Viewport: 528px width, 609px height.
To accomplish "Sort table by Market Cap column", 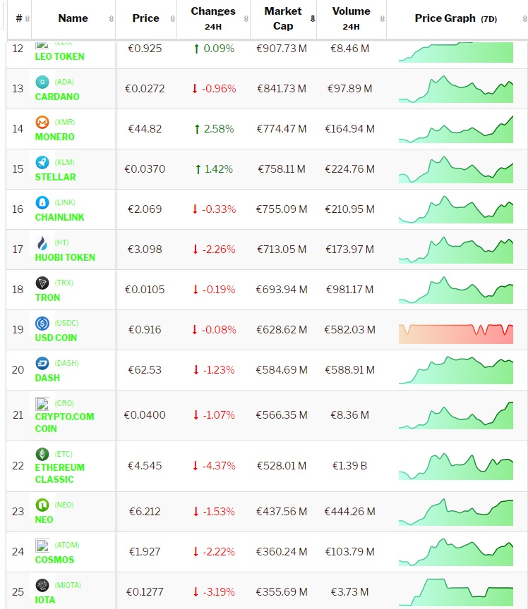I will pyautogui.click(x=283, y=18).
